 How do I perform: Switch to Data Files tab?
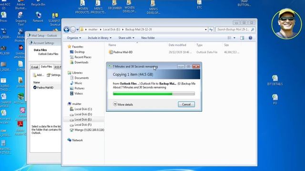[47, 66]
